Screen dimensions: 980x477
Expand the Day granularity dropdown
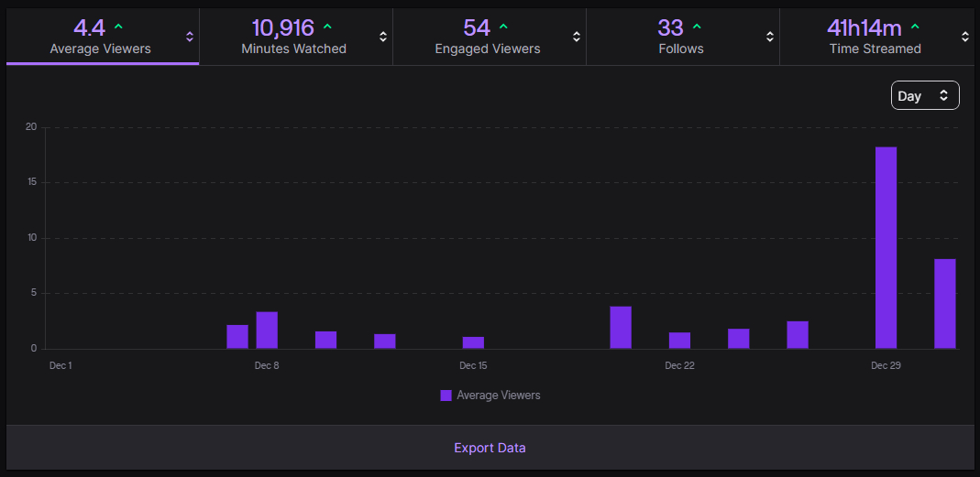pyautogui.click(x=924, y=96)
